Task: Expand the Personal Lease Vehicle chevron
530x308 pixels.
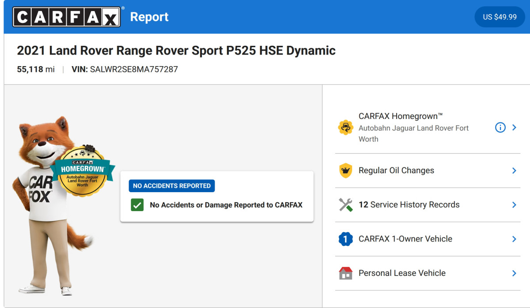Action: point(514,273)
